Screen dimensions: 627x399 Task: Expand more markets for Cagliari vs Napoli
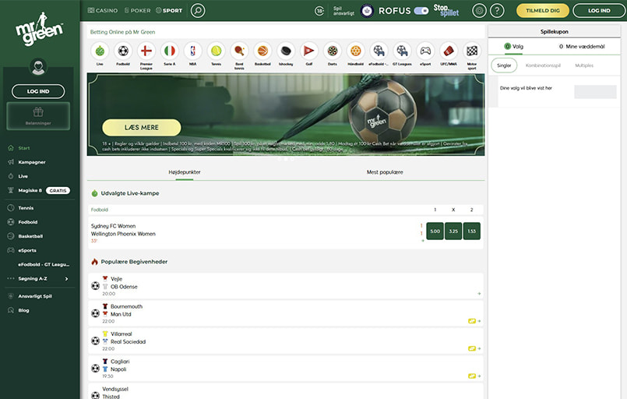[479, 375]
